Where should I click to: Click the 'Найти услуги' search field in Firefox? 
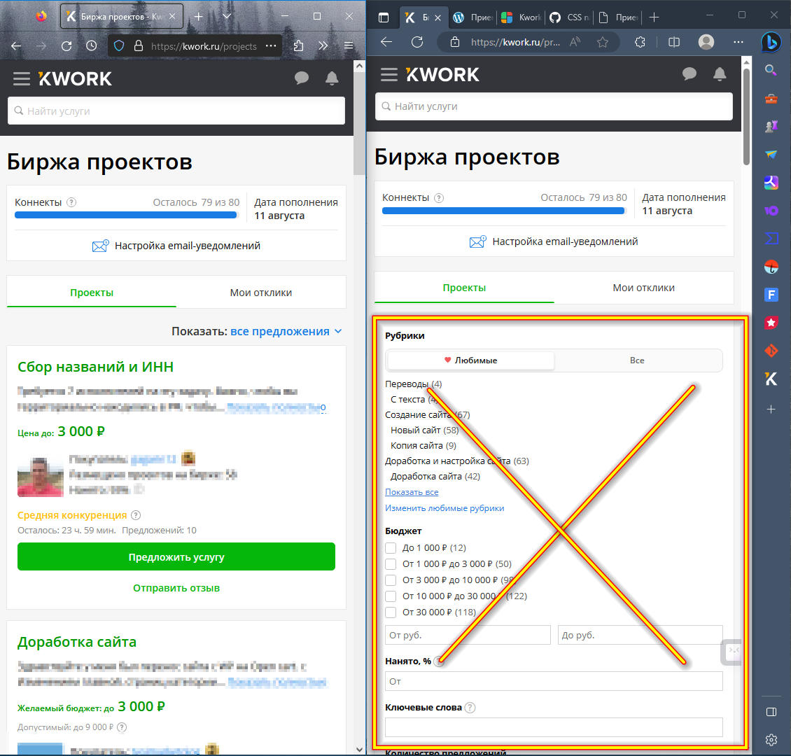coord(176,111)
